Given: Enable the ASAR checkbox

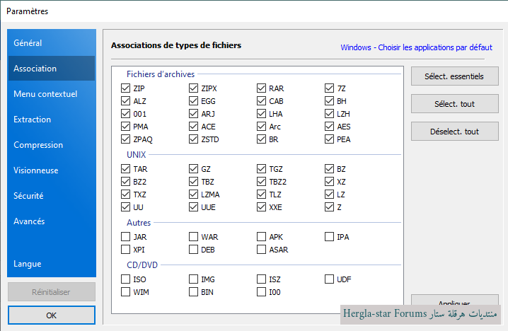Looking at the screenshot, I should [x=262, y=250].
